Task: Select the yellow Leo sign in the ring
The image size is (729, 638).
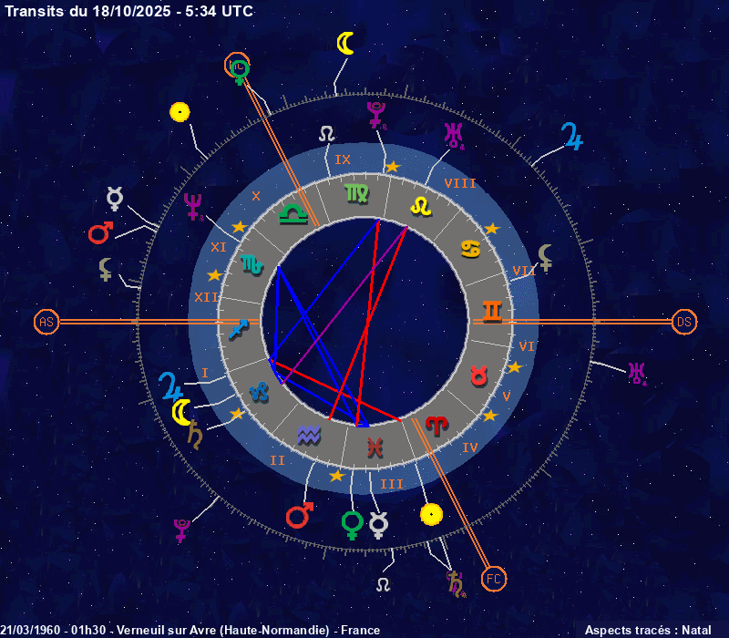Action: pyautogui.click(x=420, y=207)
